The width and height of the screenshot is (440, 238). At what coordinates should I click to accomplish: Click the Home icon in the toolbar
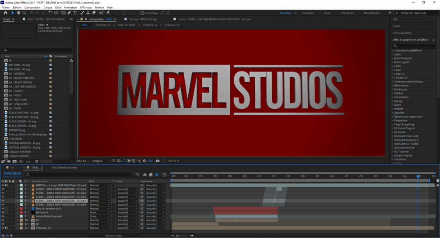5,13
